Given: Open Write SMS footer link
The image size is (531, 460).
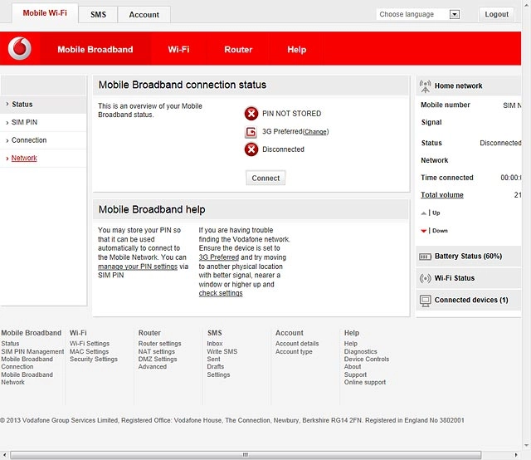Looking at the screenshot, I should pos(222,351).
